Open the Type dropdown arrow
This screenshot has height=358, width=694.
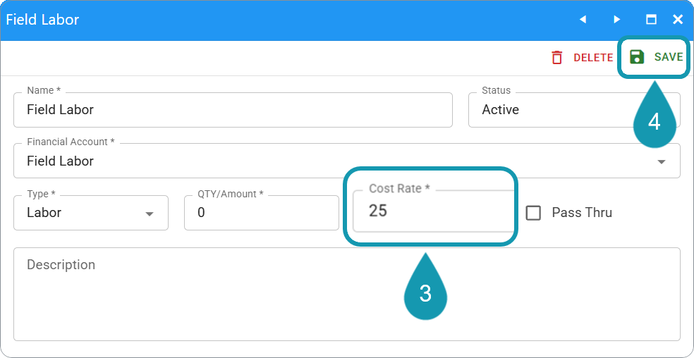150,214
